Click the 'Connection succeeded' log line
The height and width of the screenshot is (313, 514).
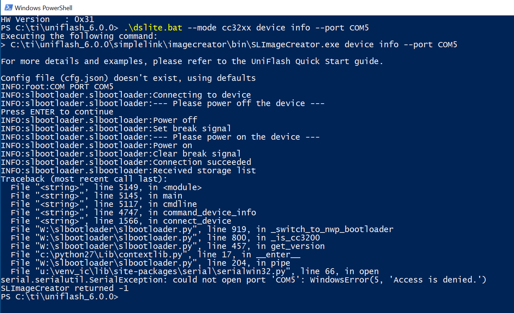126,162
